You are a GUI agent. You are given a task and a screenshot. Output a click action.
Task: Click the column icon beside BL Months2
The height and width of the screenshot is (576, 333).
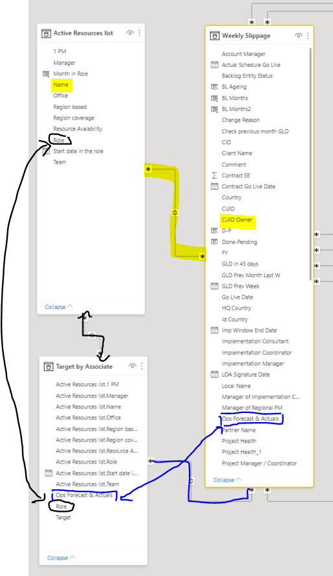pos(214,109)
